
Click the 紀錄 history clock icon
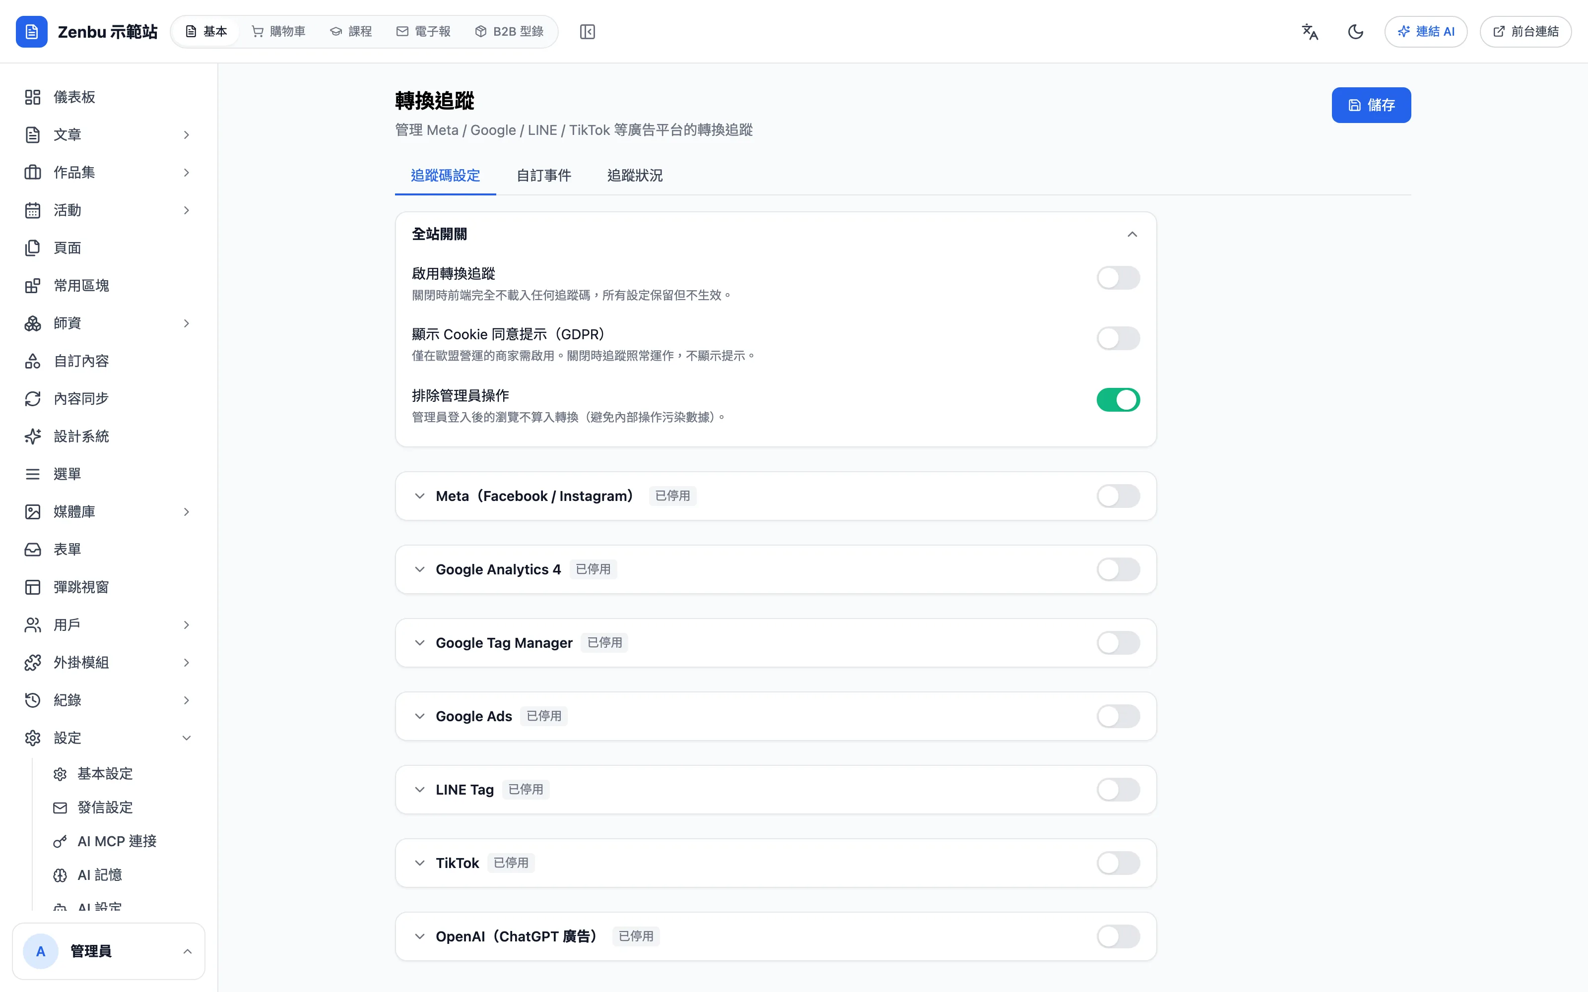coord(33,700)
